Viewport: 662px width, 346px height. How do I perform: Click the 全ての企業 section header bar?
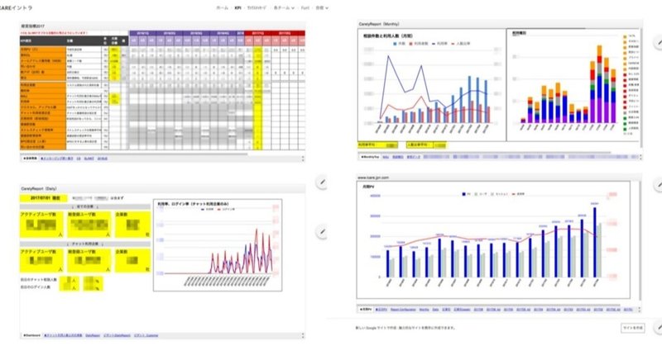click(x=85, y=207)
